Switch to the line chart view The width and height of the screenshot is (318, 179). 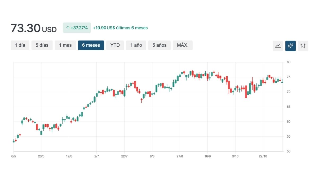(x=278, y=45)
